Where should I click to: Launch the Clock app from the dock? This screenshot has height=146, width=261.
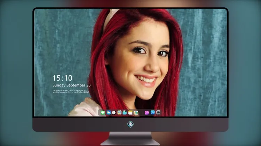(114, 112)
